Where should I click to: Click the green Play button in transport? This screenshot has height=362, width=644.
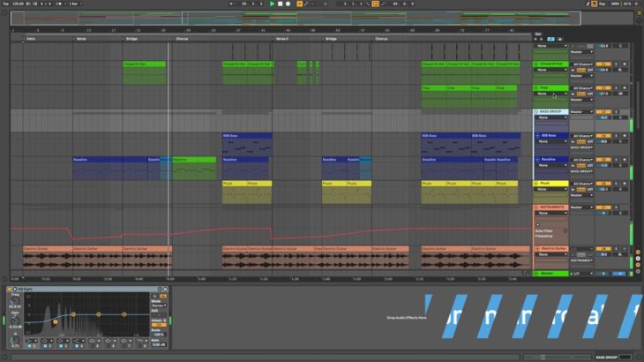click(272, 4)
